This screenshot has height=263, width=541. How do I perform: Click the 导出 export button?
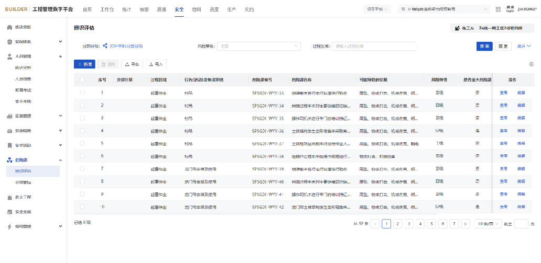click(x=132, y=64)
